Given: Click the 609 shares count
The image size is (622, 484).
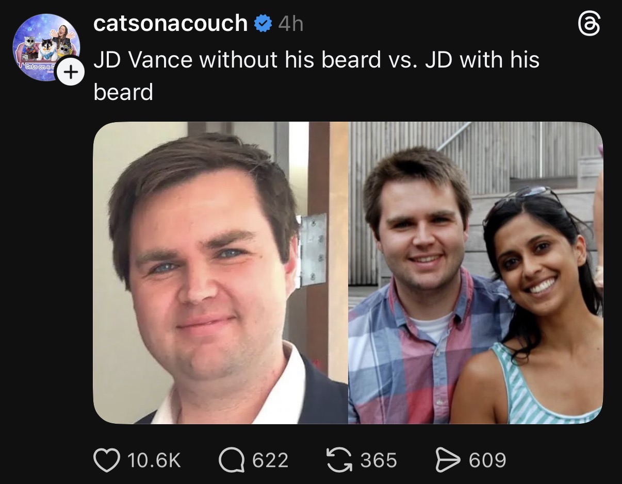Looking at the screenshot, I should pyautogui.click(x=487, y=460).
